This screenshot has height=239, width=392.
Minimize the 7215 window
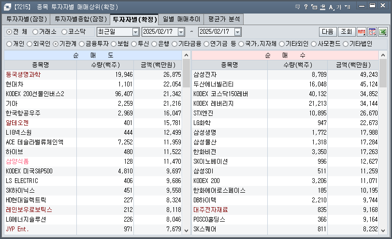(x=362, y=6)
